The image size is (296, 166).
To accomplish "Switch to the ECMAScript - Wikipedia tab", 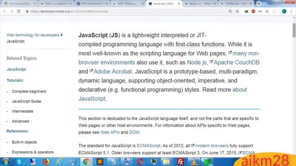I will (236, 4).
